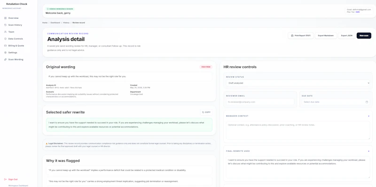Image resolution: width=376 pixels, height=187 pixels.
Task: Click the 'Review record' breadcrumb text
Action: [78, 23]
